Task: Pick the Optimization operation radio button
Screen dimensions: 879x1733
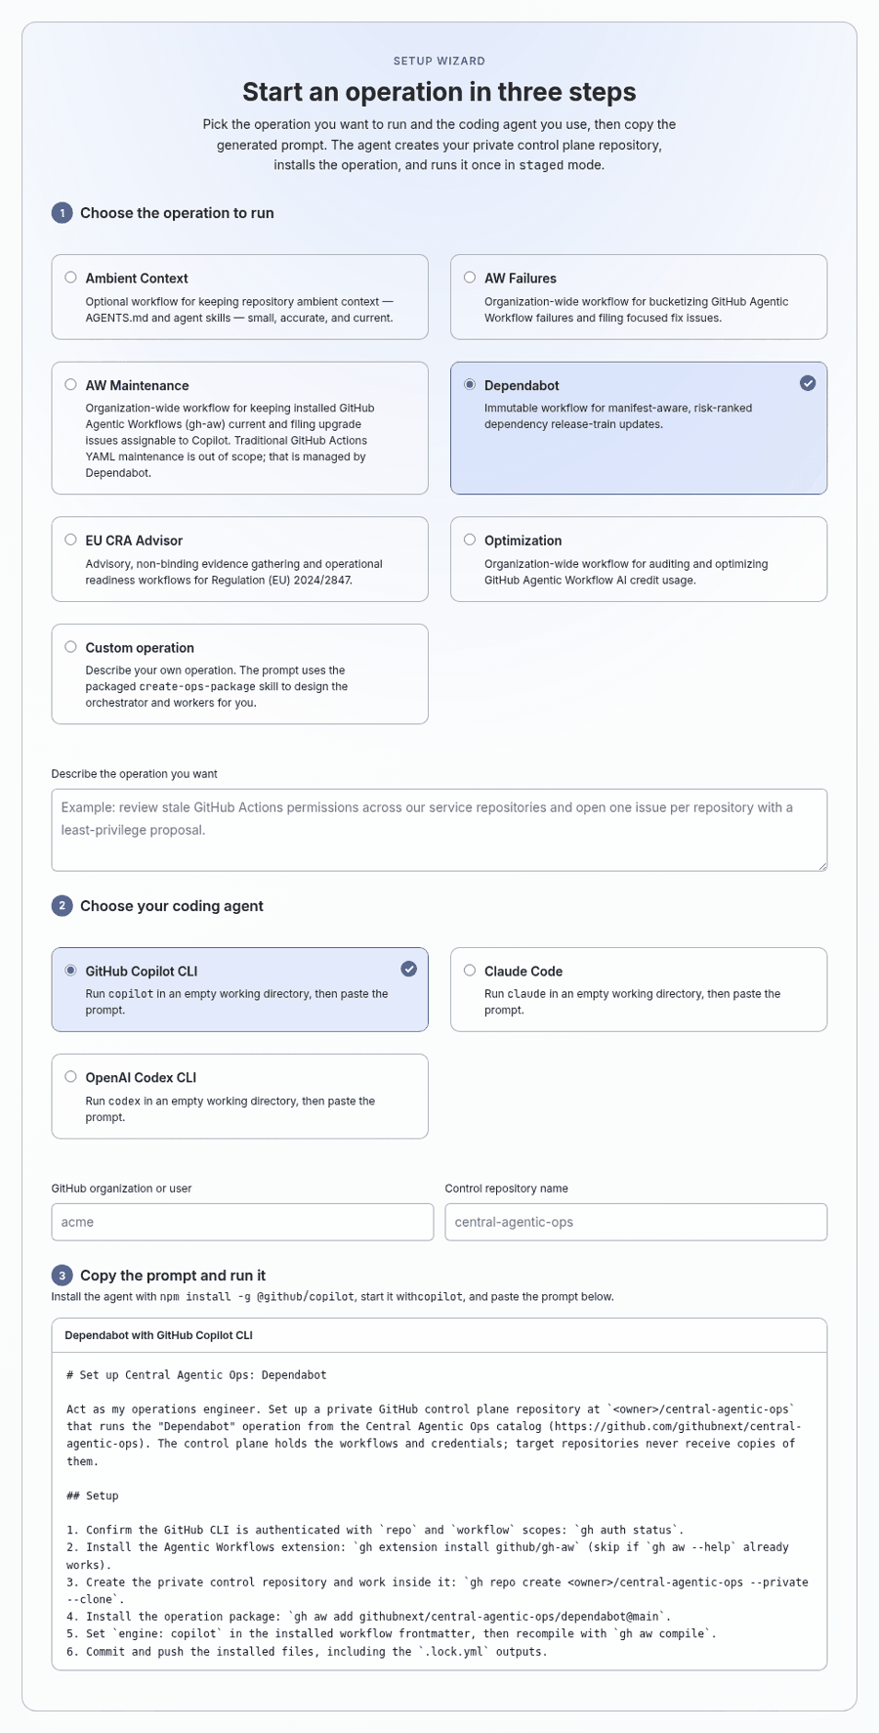Action: 470,540
